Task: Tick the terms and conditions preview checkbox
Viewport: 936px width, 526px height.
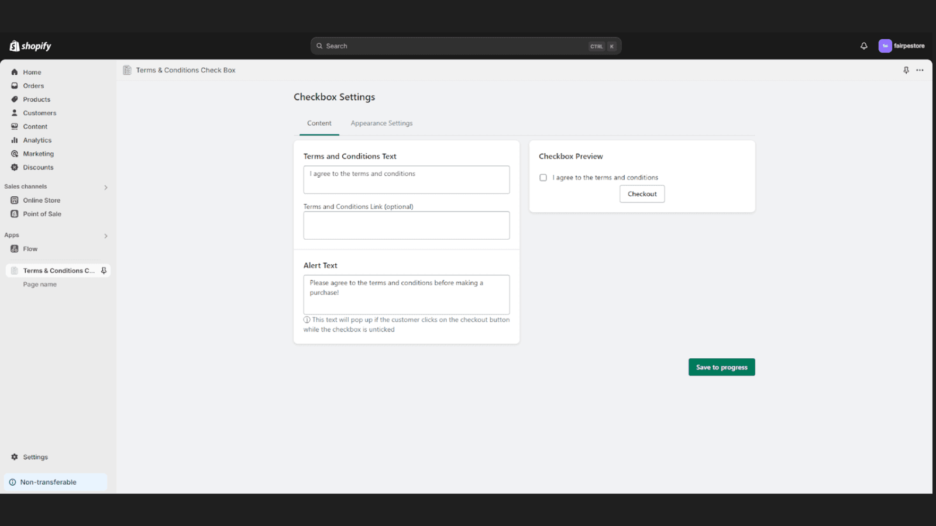Action: point(543,178)
